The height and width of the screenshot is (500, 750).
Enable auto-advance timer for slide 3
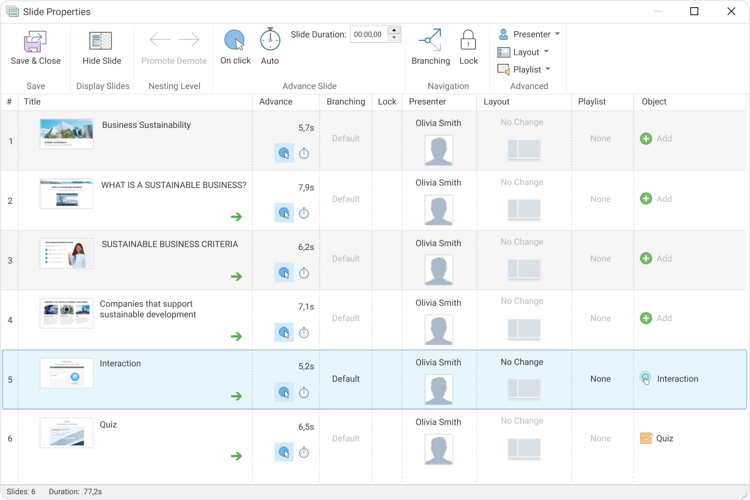pyautogui.click(x=304, y=273)
